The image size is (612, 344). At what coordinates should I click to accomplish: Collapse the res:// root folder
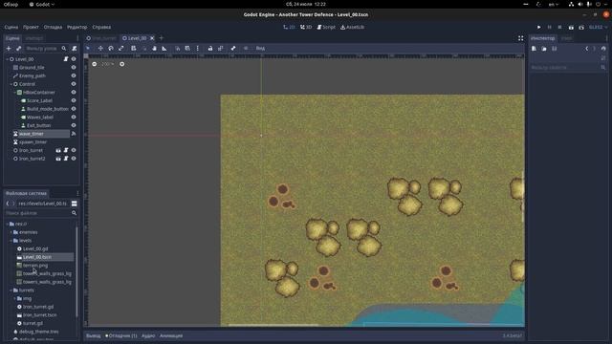[x=7, y=224]
